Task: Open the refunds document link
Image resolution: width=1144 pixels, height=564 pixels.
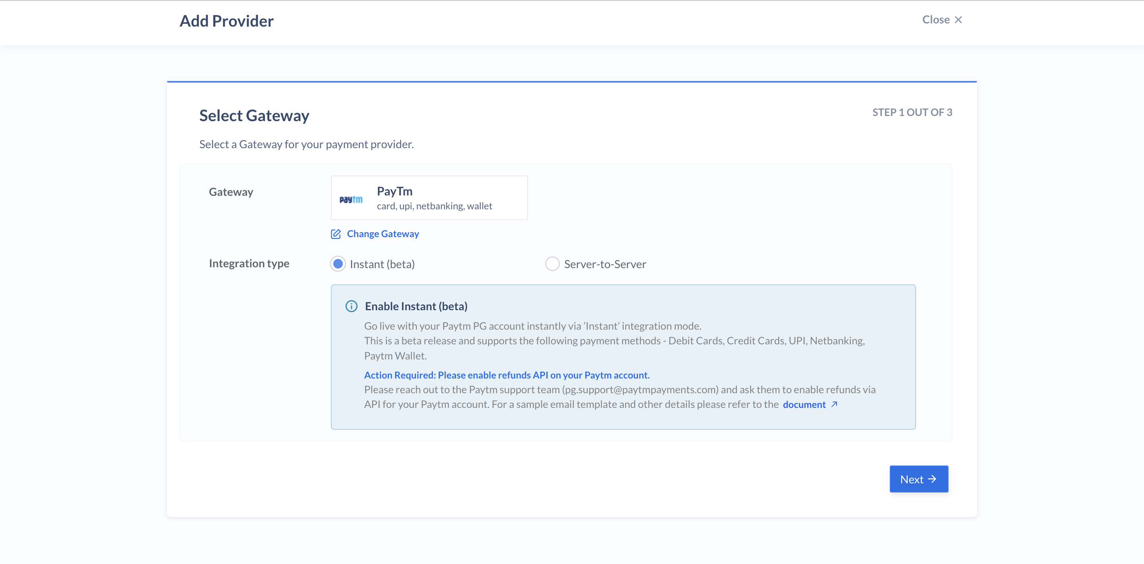Action: tap(804, 405)
